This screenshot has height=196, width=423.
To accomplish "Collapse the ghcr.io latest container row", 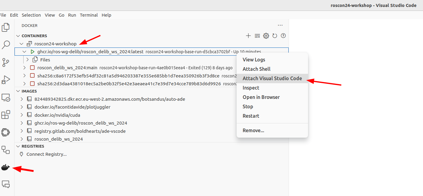I will point(25,52).
